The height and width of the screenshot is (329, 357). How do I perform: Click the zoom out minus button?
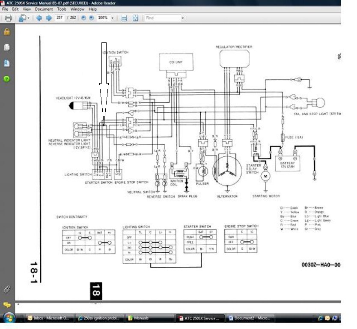(x=83, y=18)
